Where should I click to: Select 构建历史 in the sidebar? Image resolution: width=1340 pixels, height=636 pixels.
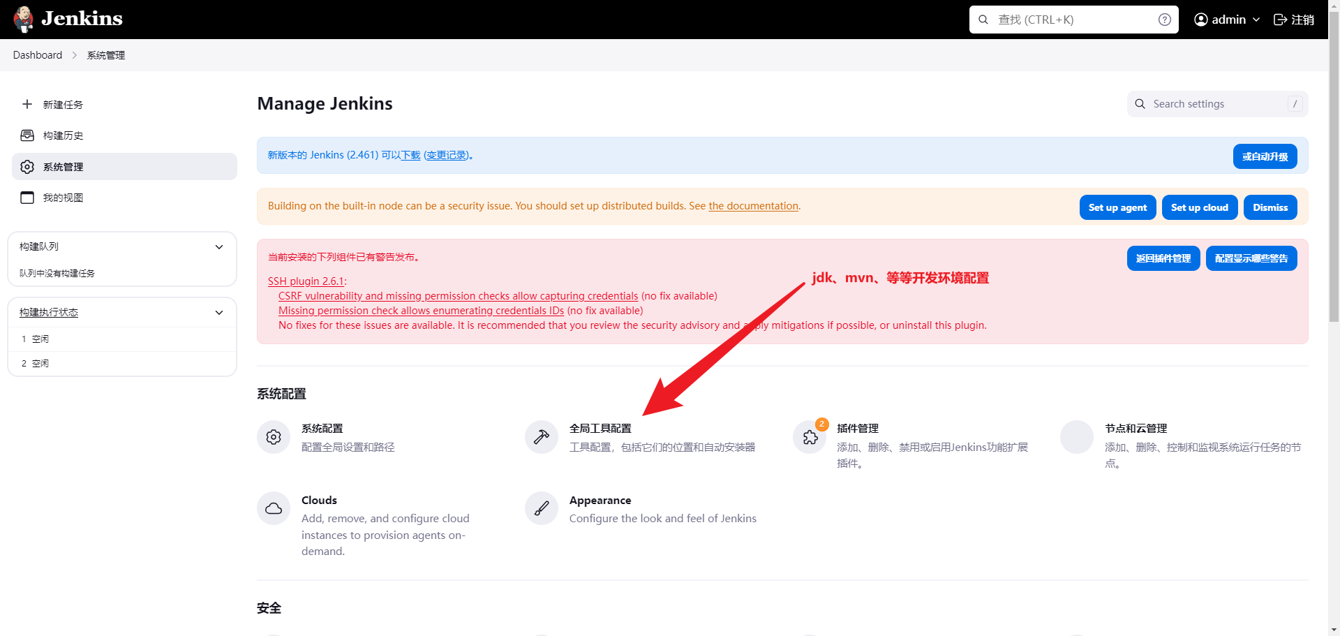124,135
